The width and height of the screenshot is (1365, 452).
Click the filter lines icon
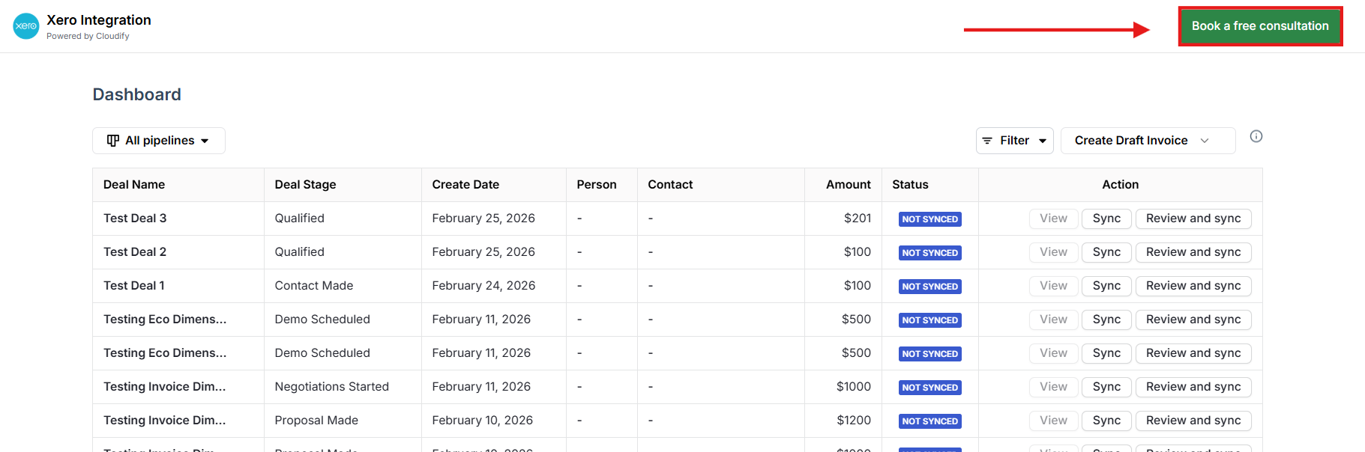click(x=987, y=141)
